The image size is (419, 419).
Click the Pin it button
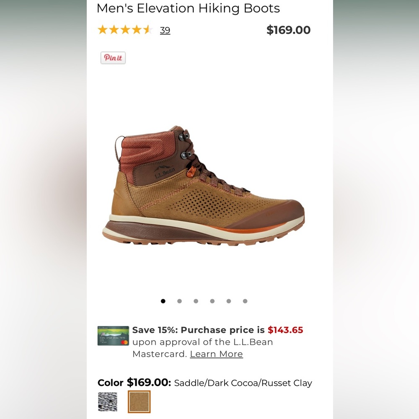112,58
